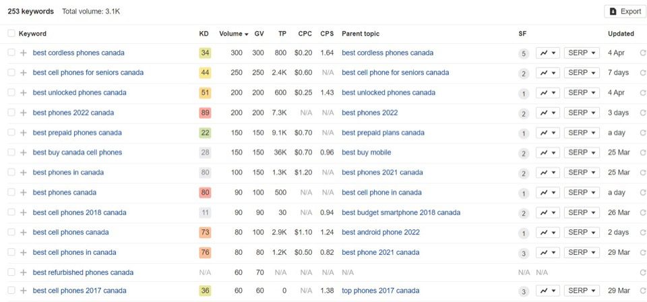
Task: Open keyword best cell phones for seniors canada
Action: coord(88,73)
